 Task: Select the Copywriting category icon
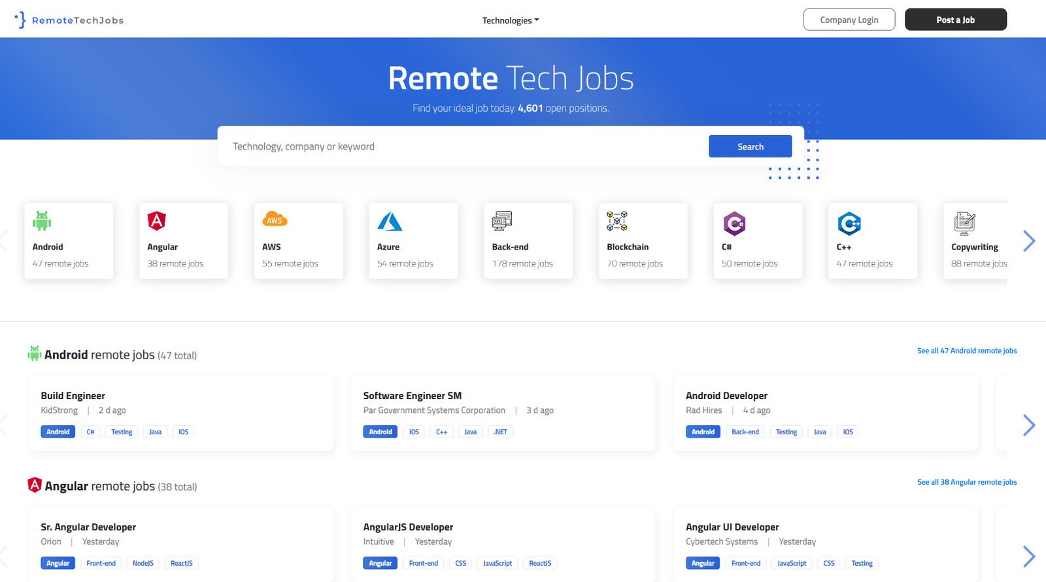coord(964,223)
